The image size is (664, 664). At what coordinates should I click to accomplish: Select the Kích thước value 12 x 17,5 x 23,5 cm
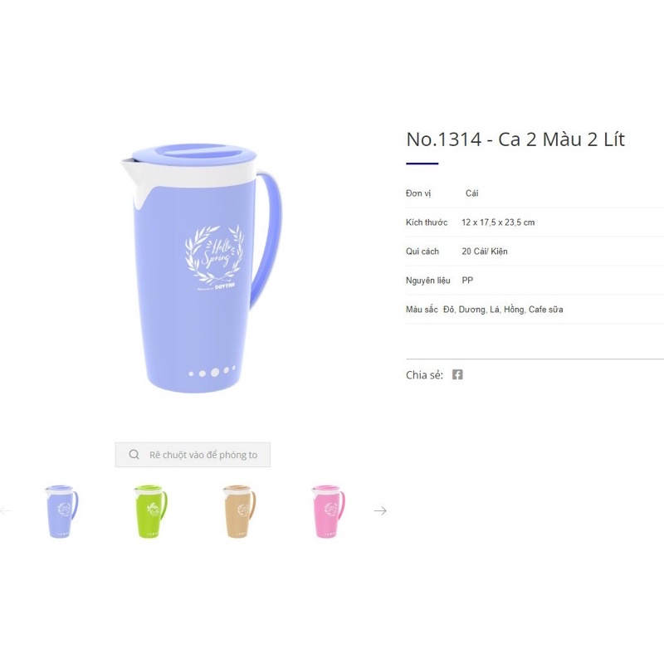point(498,222)
